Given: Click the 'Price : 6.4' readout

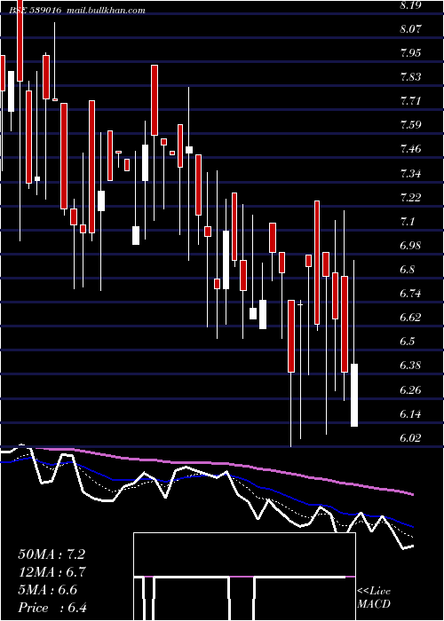Looking at the screenshot, I should 52,608.
